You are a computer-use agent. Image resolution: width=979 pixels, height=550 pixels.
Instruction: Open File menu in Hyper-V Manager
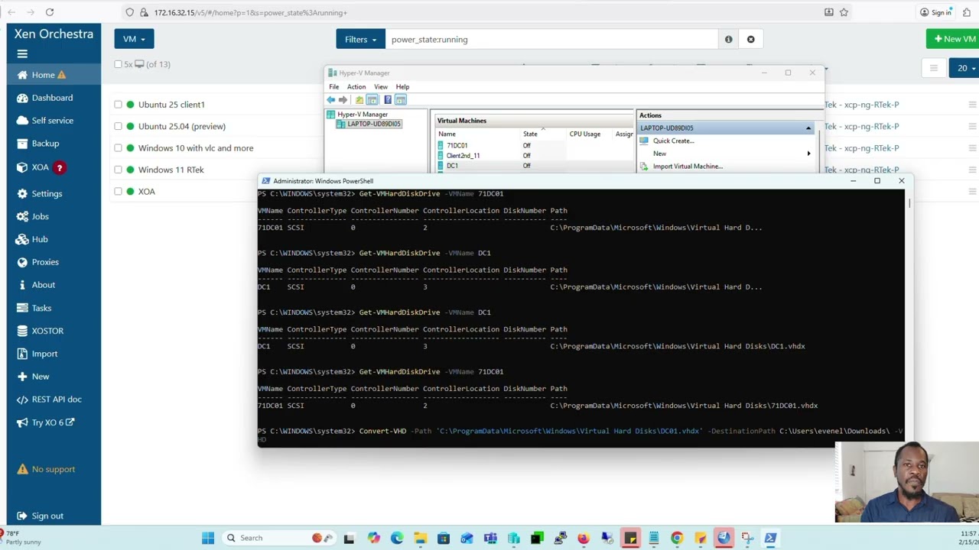(334, 87)
